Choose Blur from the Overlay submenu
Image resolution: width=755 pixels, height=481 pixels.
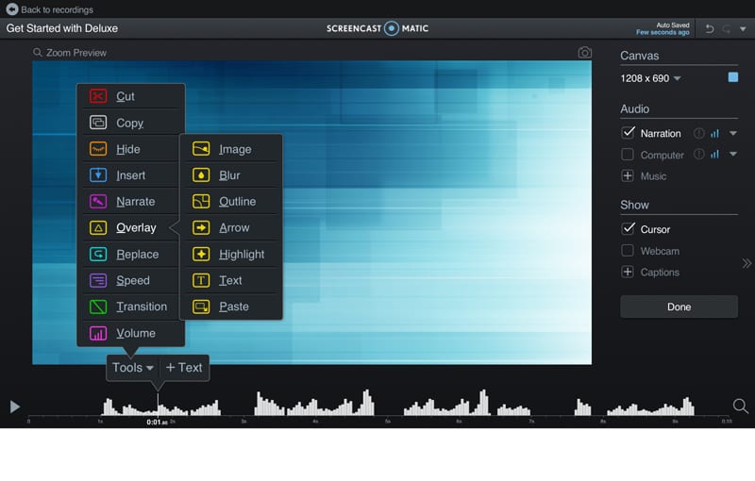230,175
